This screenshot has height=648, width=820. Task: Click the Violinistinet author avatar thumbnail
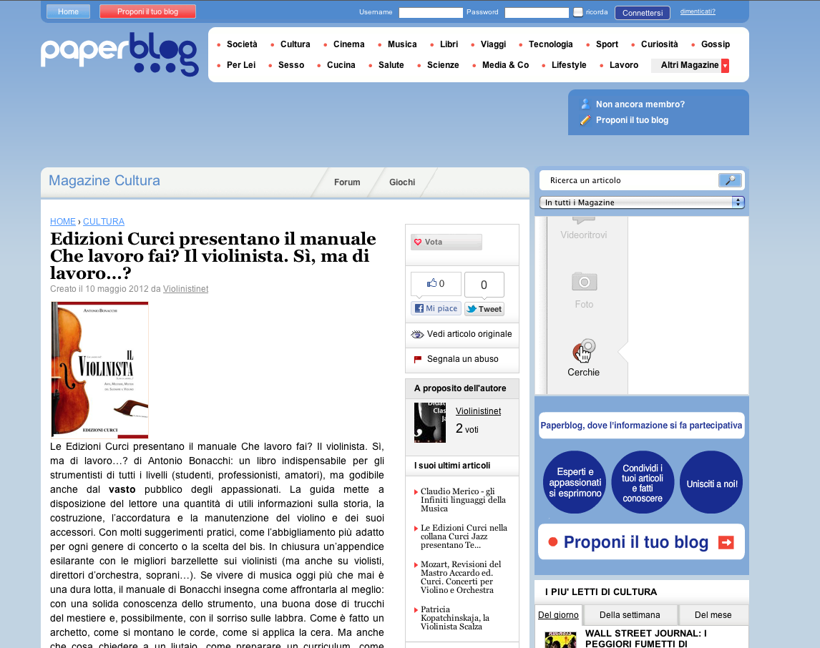click(x=430, y=423)
